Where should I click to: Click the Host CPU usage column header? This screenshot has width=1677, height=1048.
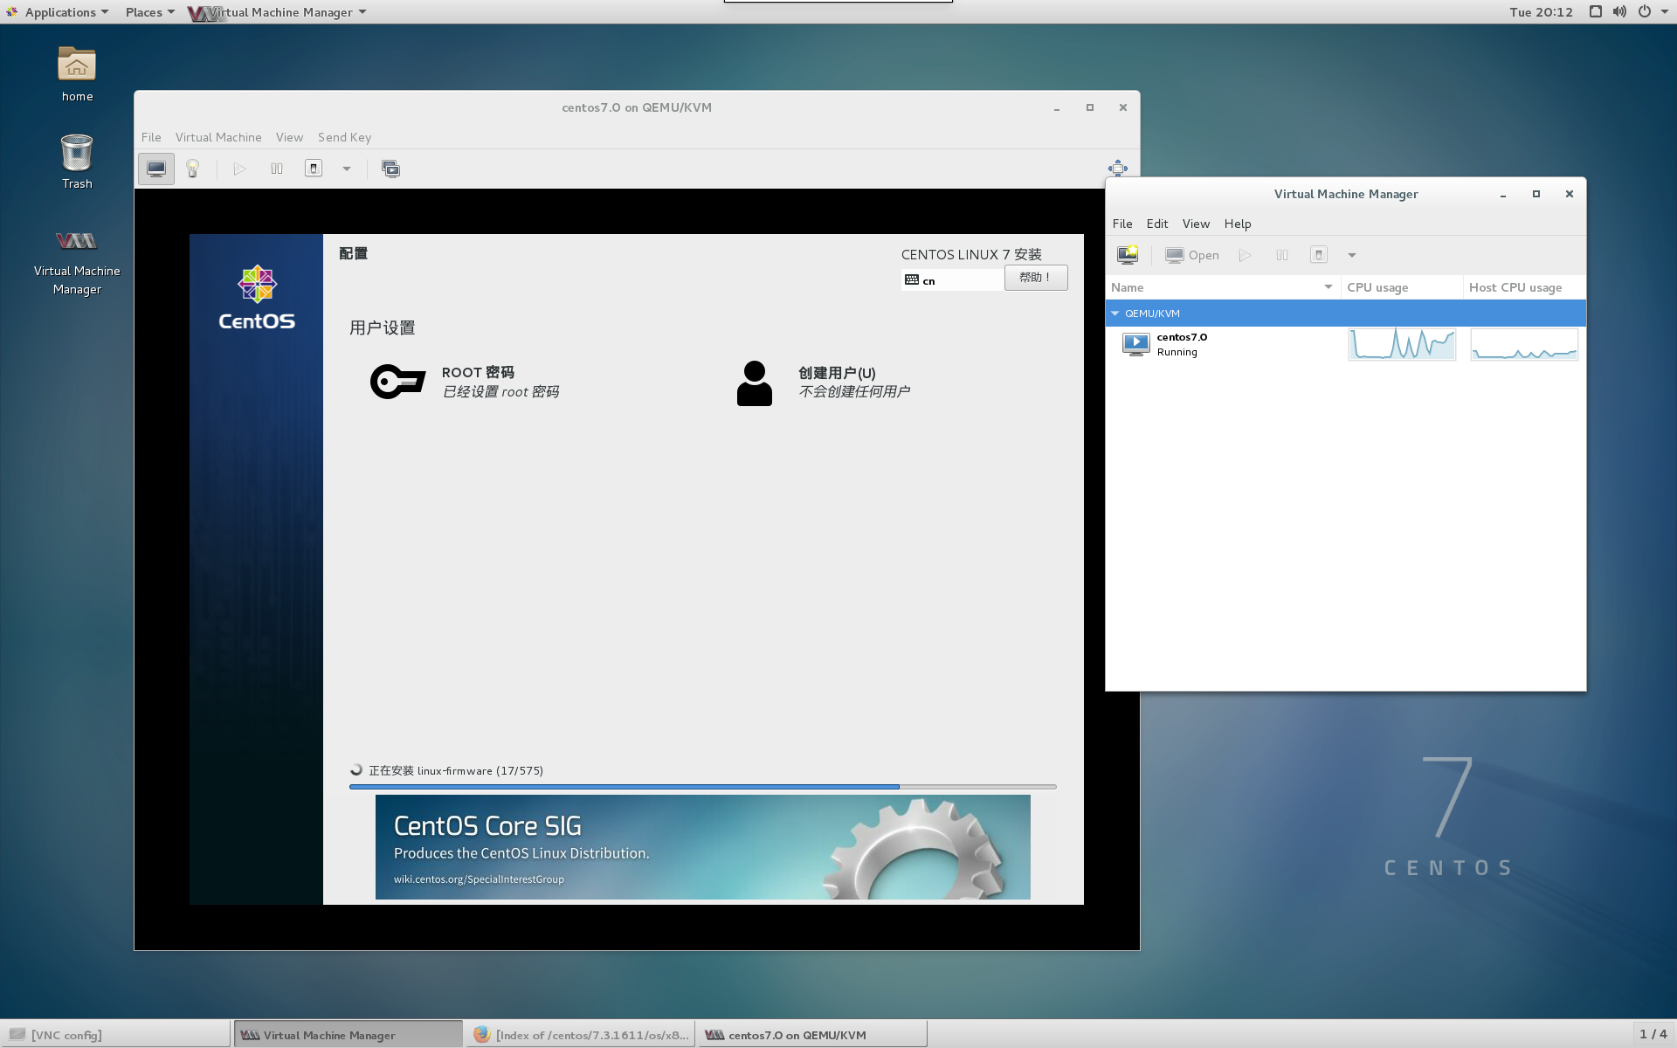tap(1524, 287)
